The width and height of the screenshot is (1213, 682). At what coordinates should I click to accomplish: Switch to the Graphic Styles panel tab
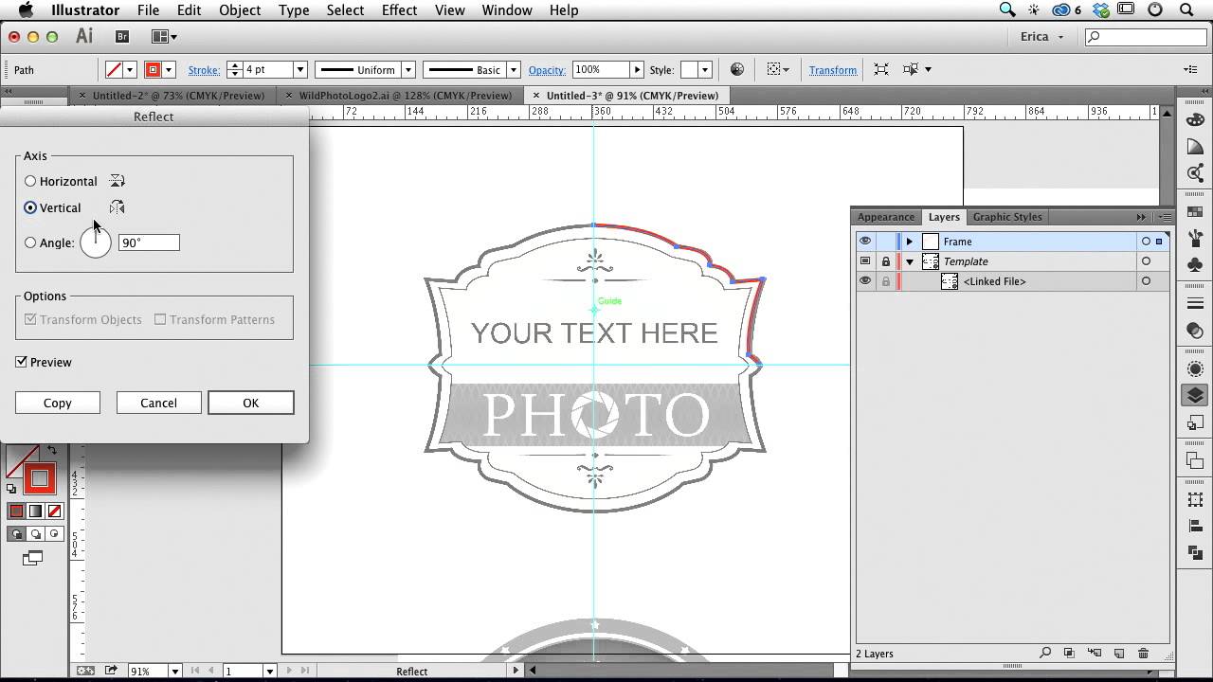[1007, 217]
